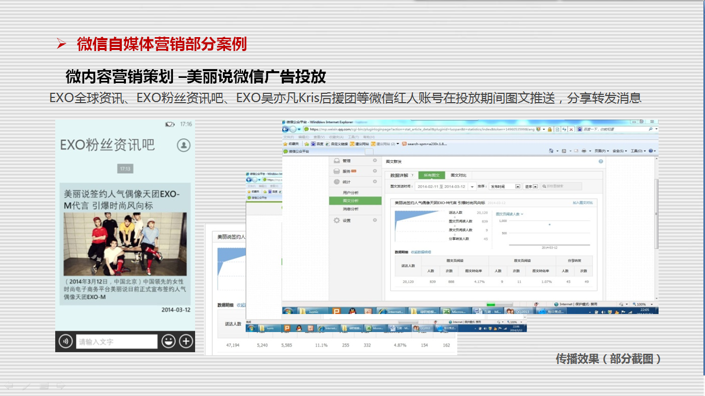705x396 pixels.
Task: Click the magnifier search icon in the front IE window
Action: point(650,129)
